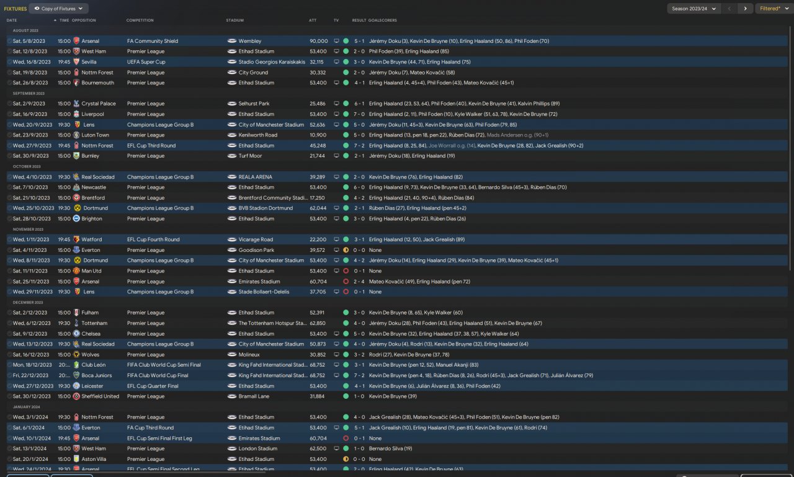Image resolution: width=794 pixels, height=477 pixels.
Task: Click the Sevilla club badge
Action: tap(76, 62)
